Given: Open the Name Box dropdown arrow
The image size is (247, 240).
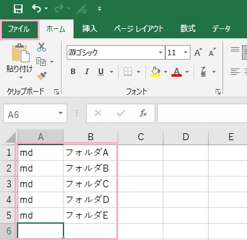Looking at the screenshot, I should [61, 113].
